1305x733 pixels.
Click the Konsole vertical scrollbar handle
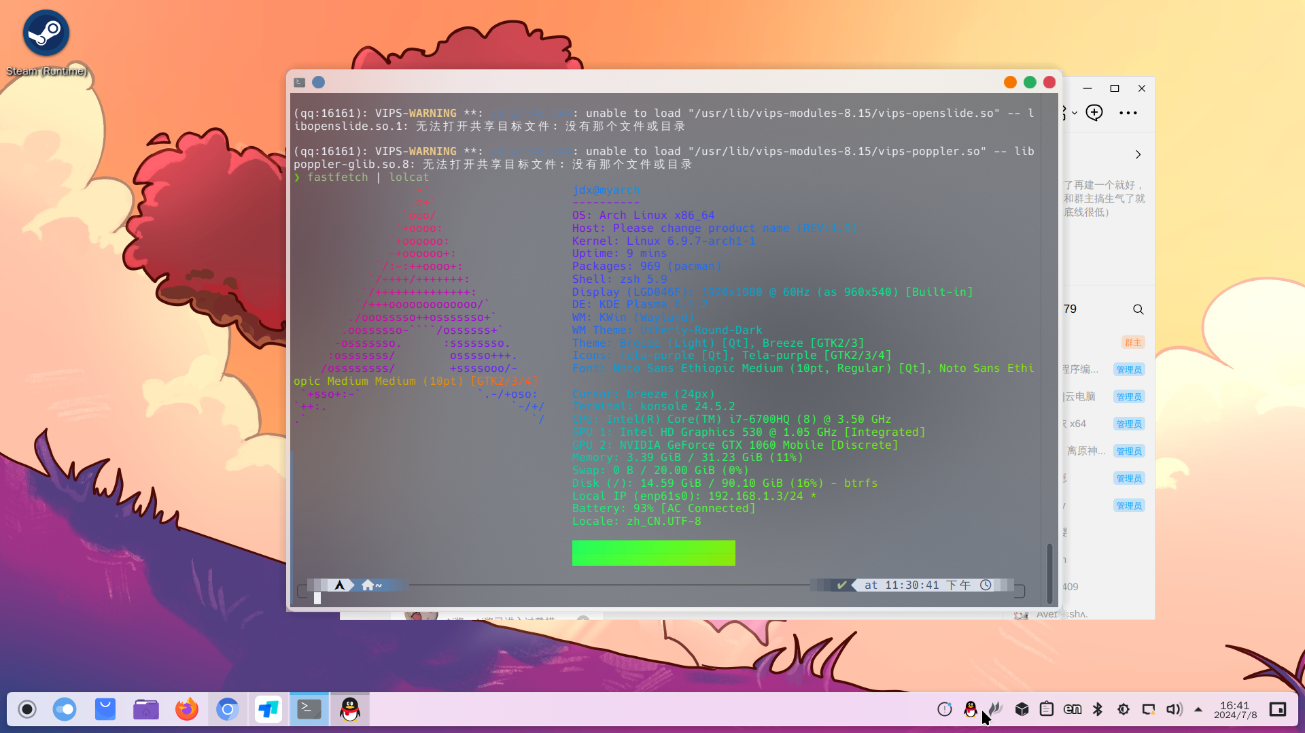tap(1049, 573)
